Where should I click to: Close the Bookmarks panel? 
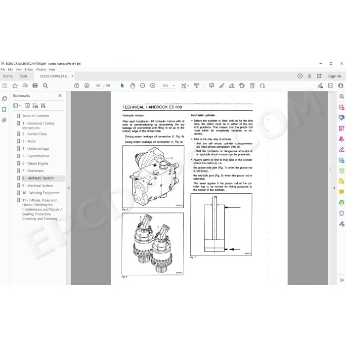pos(60,95)
